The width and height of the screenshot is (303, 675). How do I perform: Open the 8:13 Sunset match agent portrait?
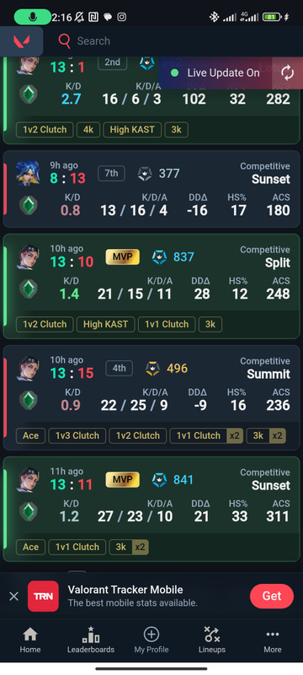coord(28,174)
